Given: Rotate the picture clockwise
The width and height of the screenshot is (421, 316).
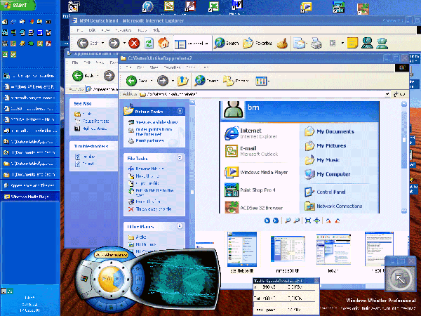Looking at the screenshot, I should [328, 220].
